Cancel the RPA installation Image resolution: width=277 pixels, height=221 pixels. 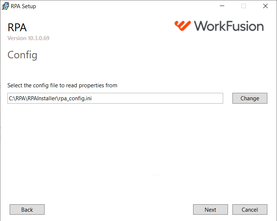250,209
